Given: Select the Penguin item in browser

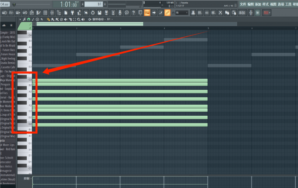Looking at the screenshot, I should point(6,85).
